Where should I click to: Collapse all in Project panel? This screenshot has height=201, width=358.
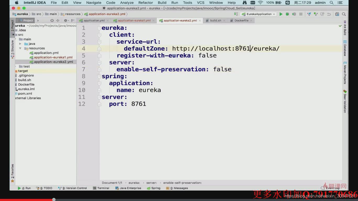tap(58, 20)
